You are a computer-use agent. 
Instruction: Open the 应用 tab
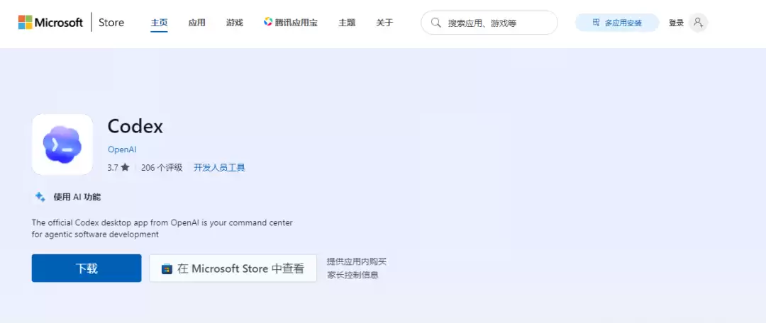(x=197, y=23)
